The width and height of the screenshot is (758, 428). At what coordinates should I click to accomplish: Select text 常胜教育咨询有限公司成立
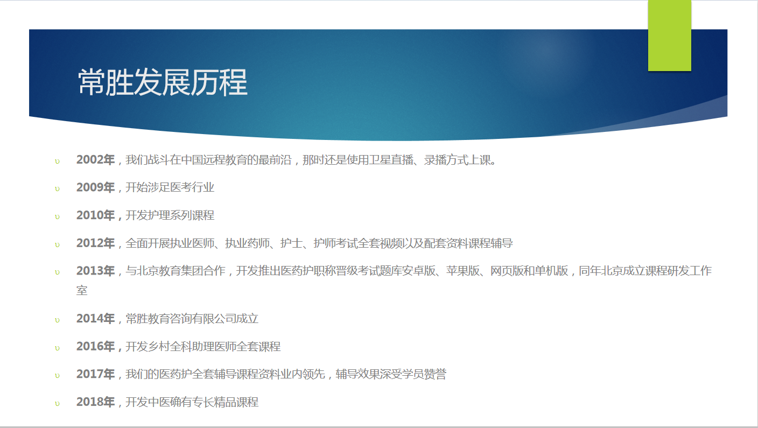tap(192, 319)
